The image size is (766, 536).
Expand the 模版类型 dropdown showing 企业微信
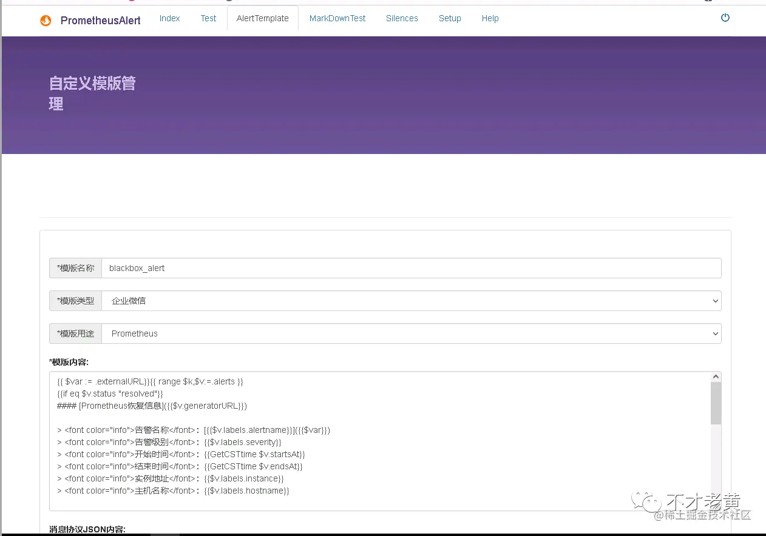412,301
